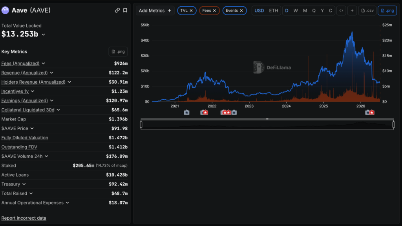Expand the Treasury details
The height and width of the screenshot is (226, 402).
click(x=24, y=184)
